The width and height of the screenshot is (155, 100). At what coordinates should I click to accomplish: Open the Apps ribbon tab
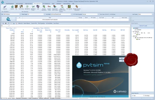[53, 4]
